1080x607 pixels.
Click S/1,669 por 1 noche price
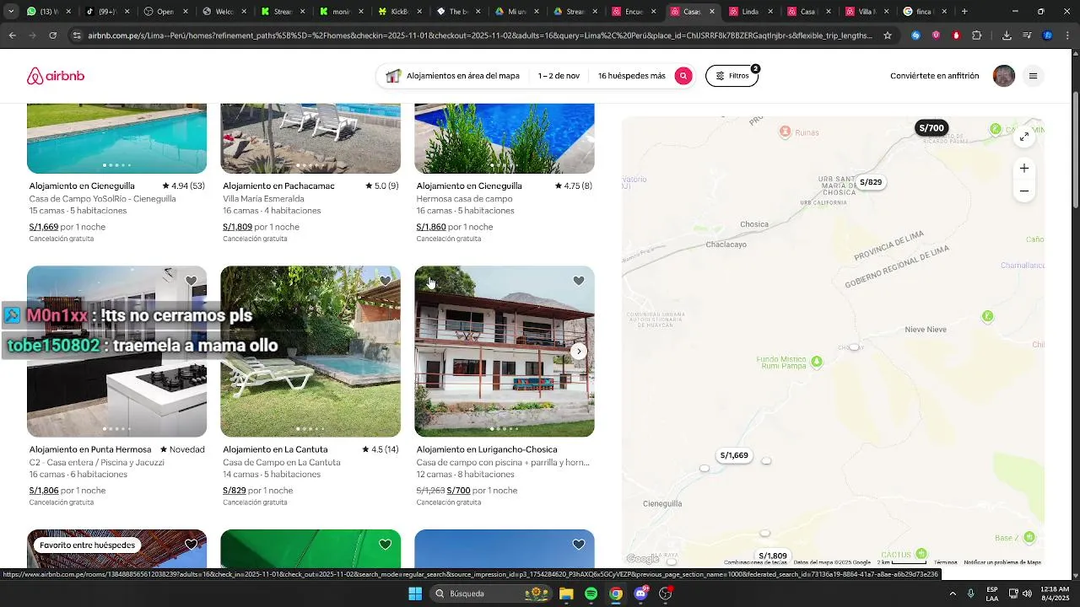click(67, 227)
